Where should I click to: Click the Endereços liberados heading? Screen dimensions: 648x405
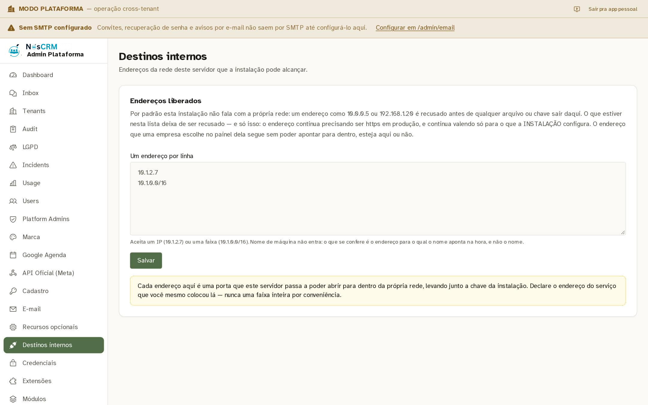coord(166,101)
